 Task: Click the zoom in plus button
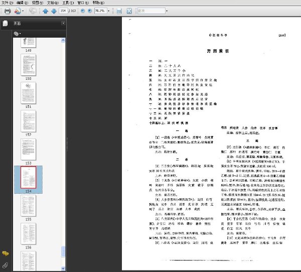[x=90, y=11]
